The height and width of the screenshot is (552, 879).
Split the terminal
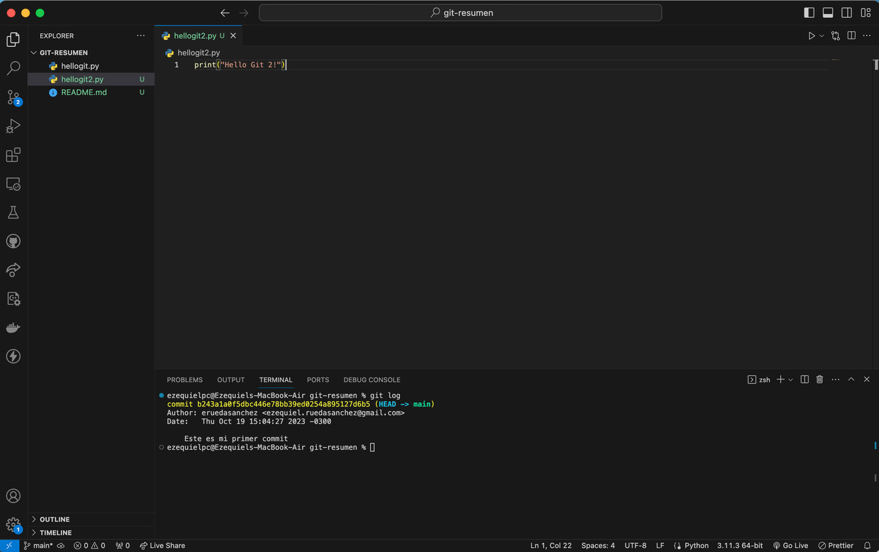coord(804,379)
